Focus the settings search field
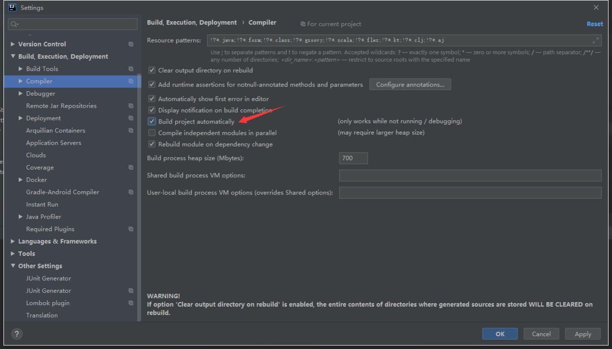The height and width of the screenshot is (349, 612). point(73,24)
